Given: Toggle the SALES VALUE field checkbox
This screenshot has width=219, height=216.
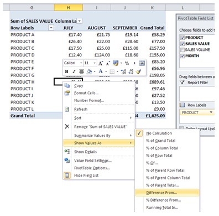Looking at the screenshot, I should click(x=182, y=44).
